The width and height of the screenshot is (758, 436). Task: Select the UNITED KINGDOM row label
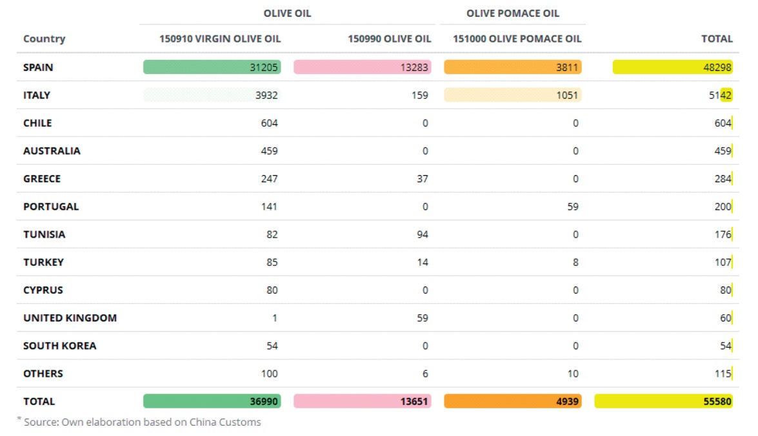70,318
